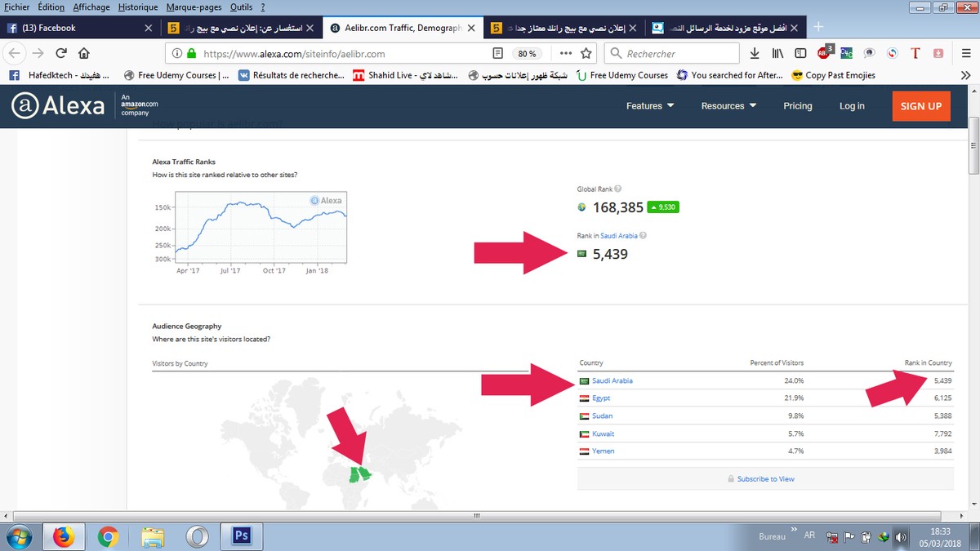The height and width of the screenshot is (551, 980).
Task: Open the Firefox downloads arrow icon
Action: 755,54
